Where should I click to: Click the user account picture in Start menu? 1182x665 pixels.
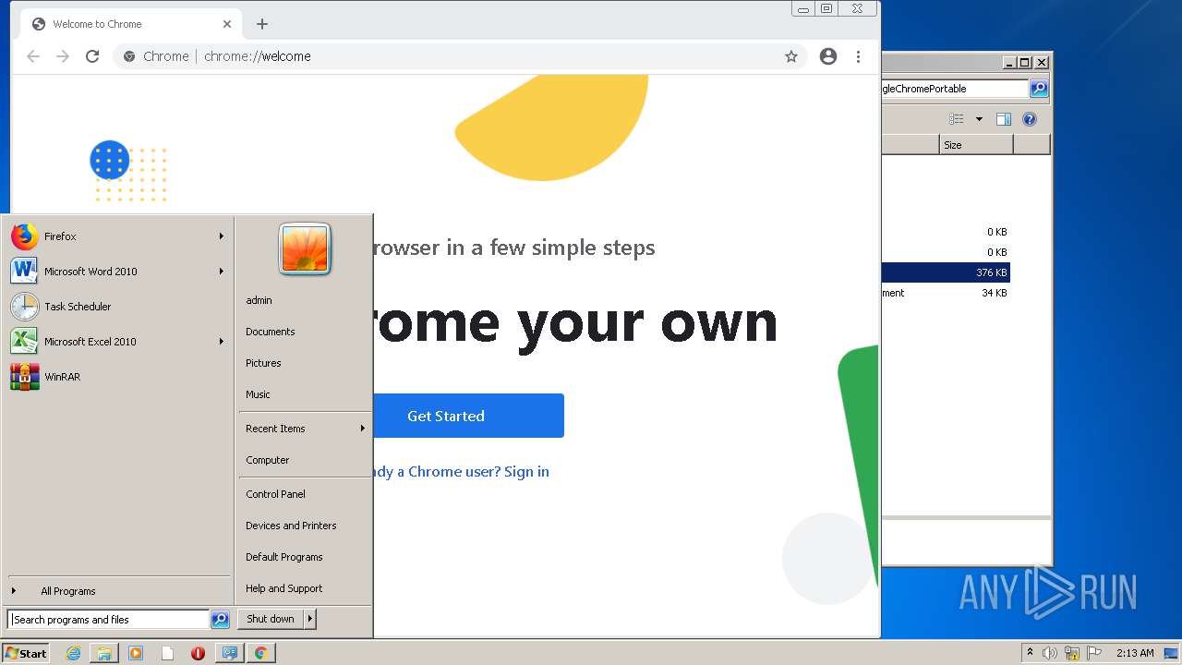click(x=305, y=249)
